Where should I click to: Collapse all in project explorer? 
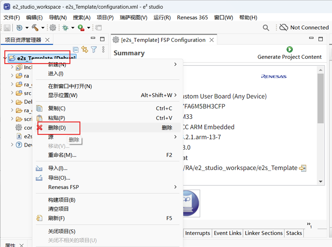click(76, 50)
